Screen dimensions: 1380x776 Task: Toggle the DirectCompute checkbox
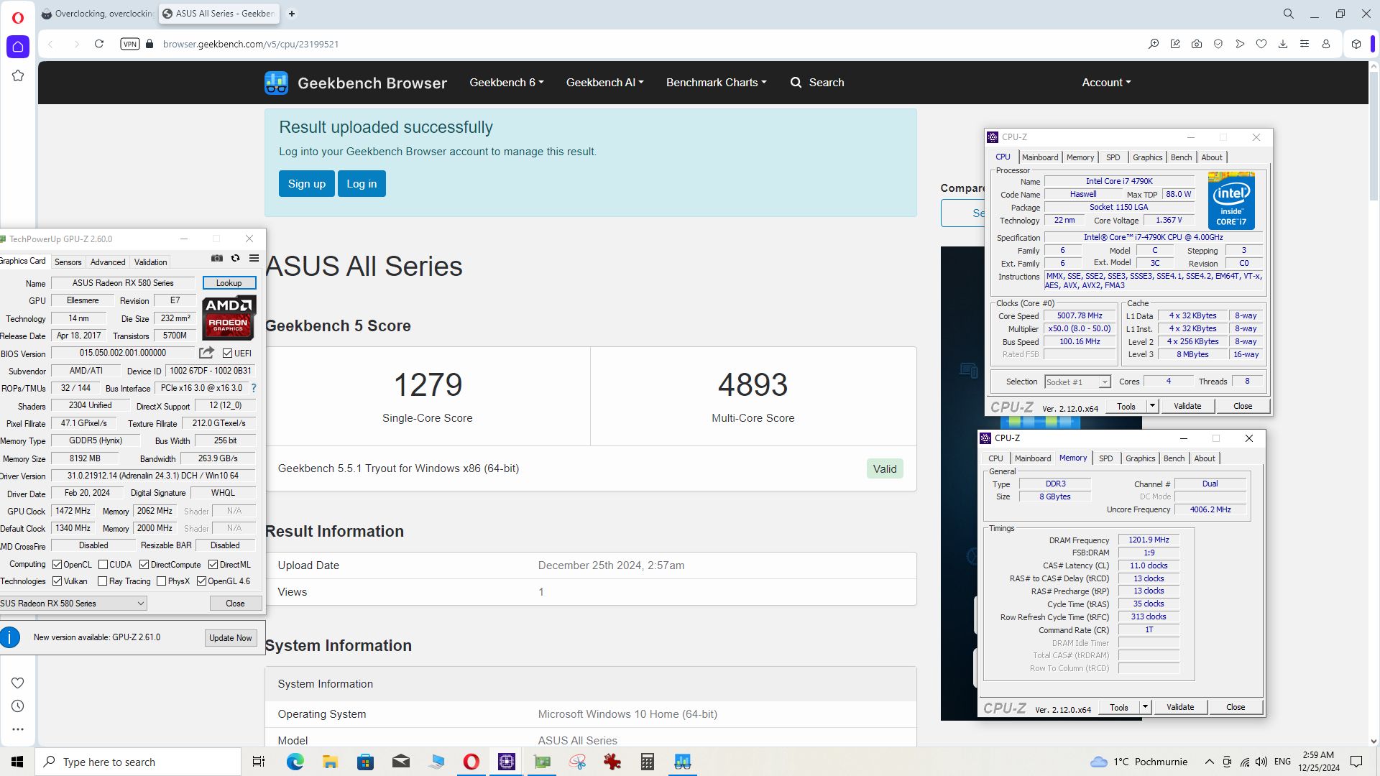(x=144, y=565)
